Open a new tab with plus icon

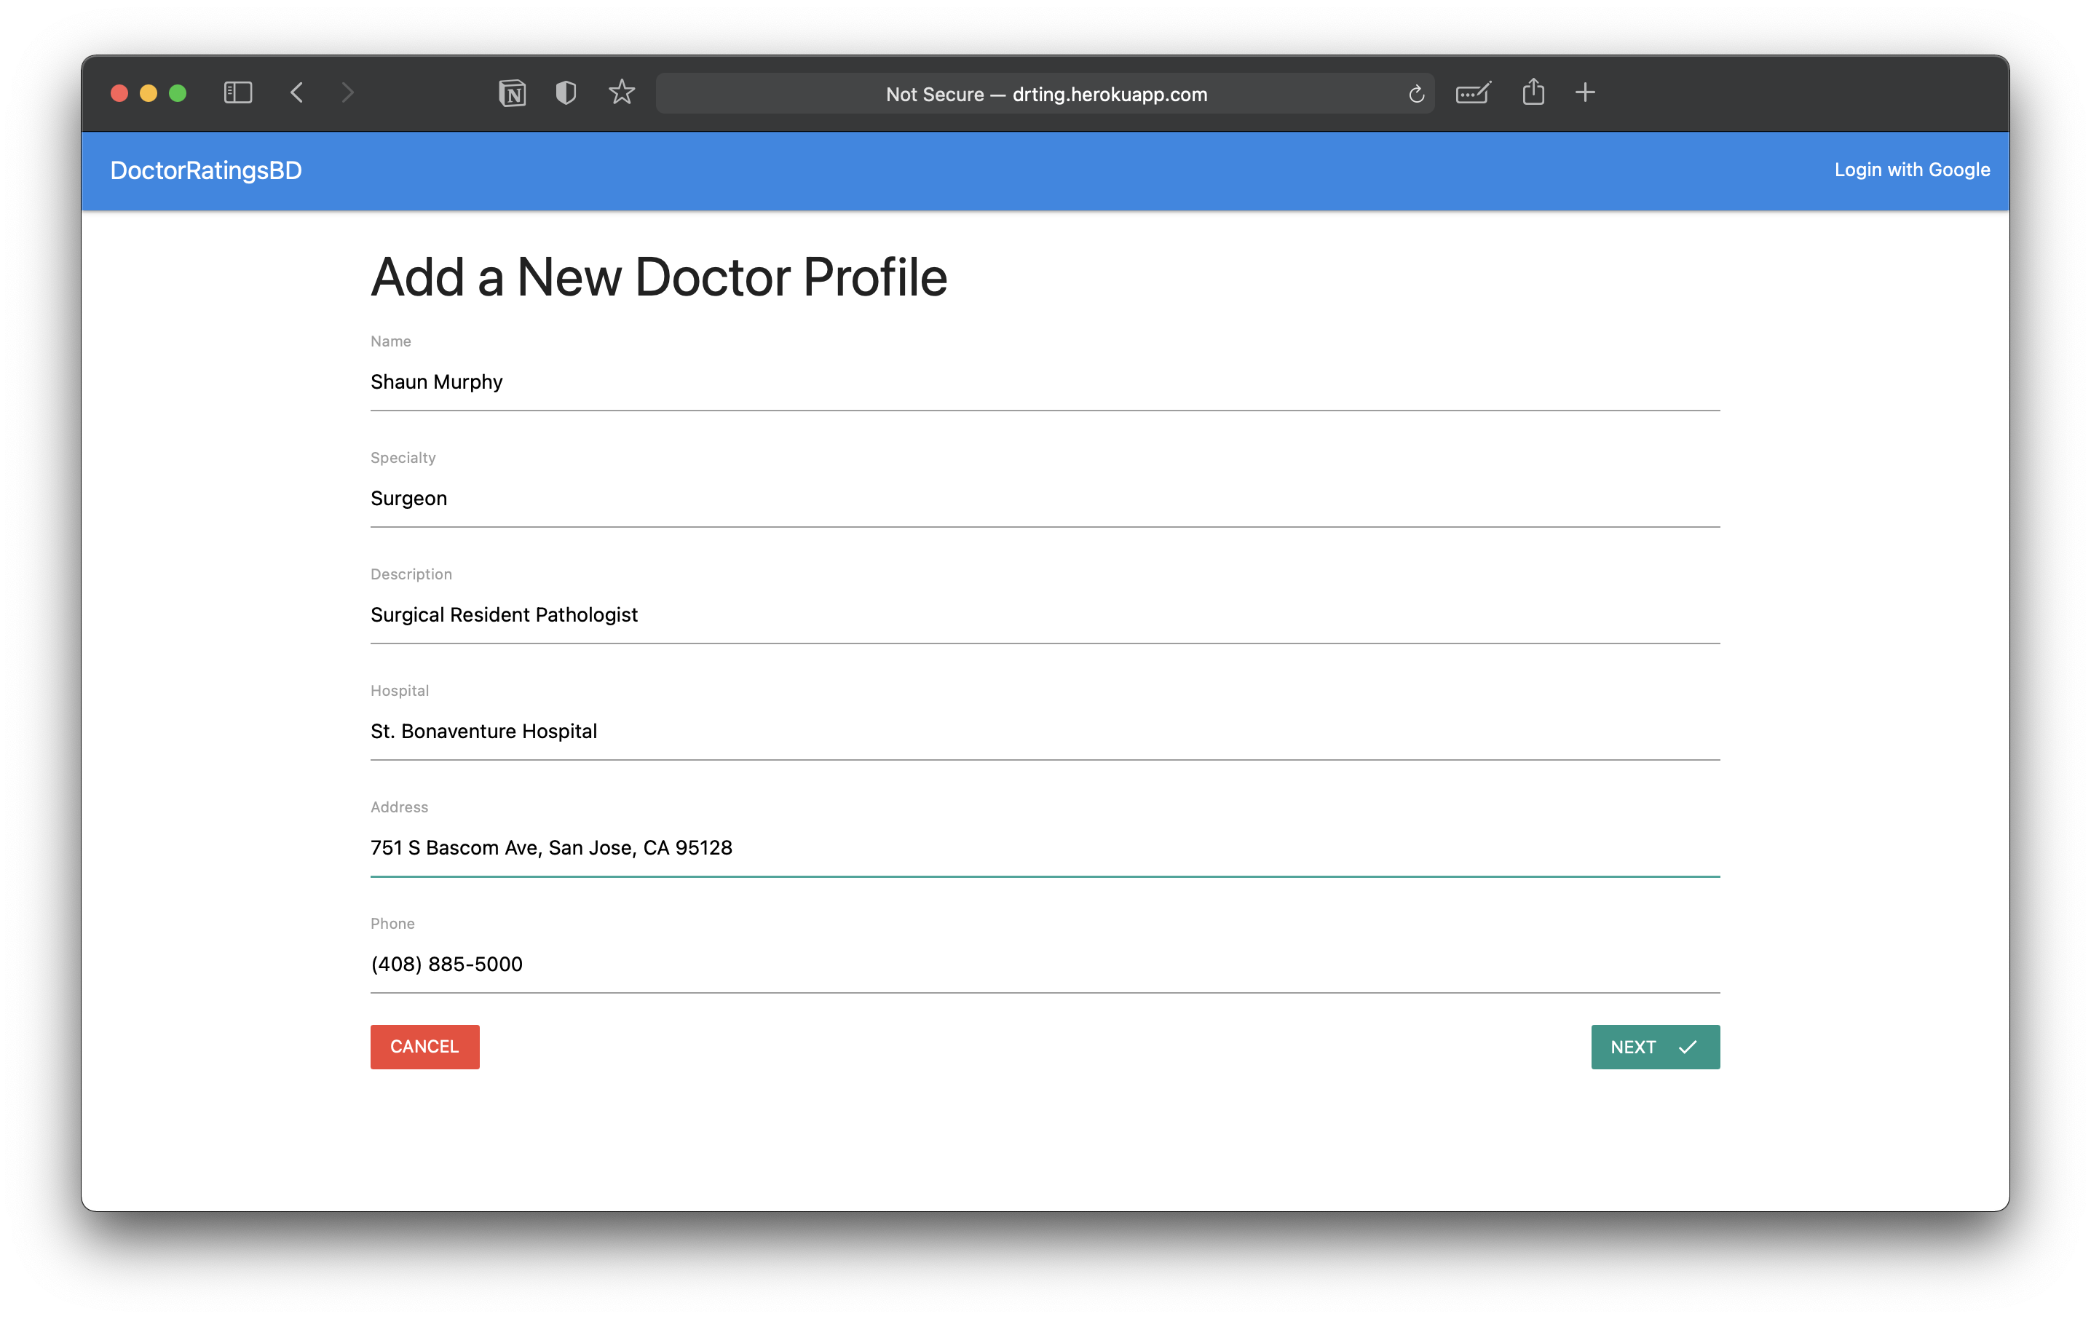tap(1585, 92)
